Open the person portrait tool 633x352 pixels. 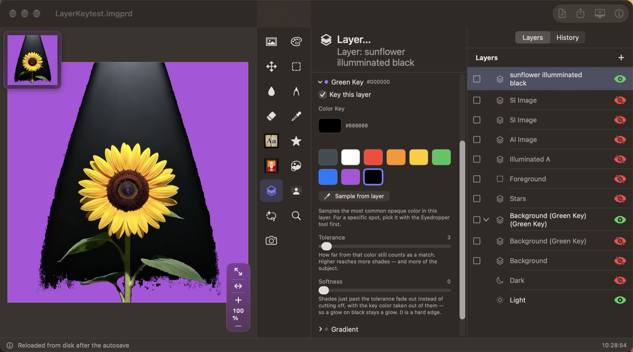(296, 191)
